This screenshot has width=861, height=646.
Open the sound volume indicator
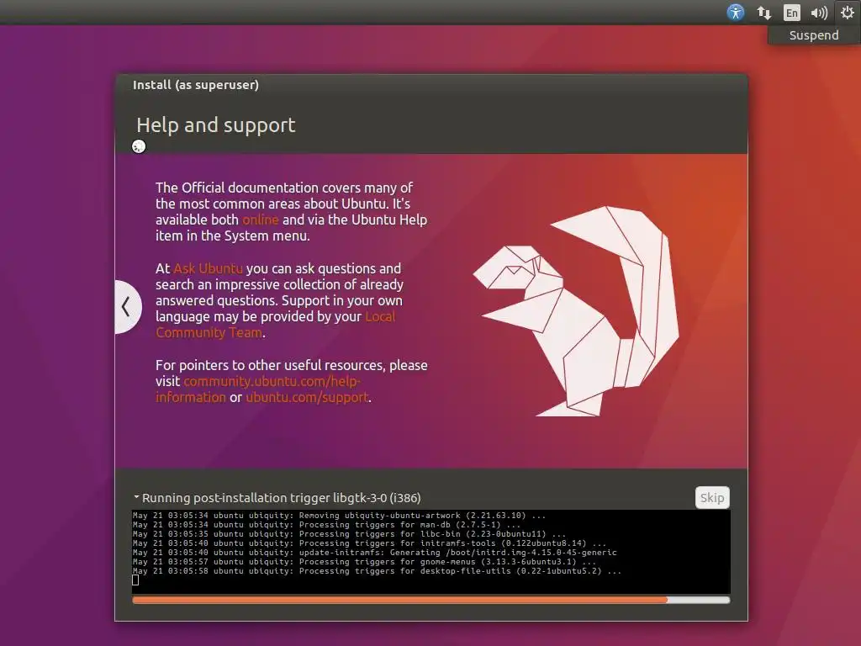(x=819, y=12)
